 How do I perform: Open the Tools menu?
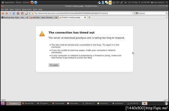[35, 10]
